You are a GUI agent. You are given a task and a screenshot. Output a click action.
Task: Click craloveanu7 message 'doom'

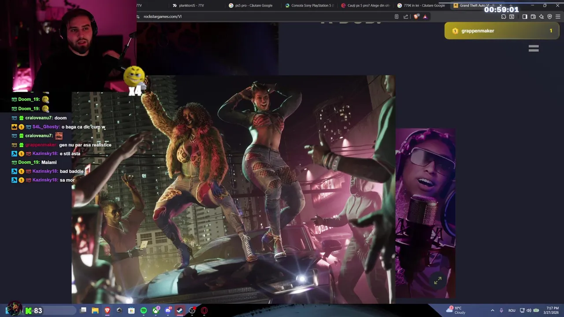(x=60, y=118)
